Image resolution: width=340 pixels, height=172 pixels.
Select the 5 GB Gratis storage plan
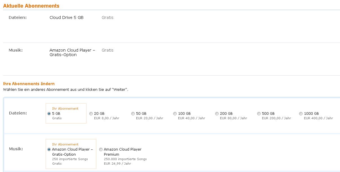(x=49, y=114)
